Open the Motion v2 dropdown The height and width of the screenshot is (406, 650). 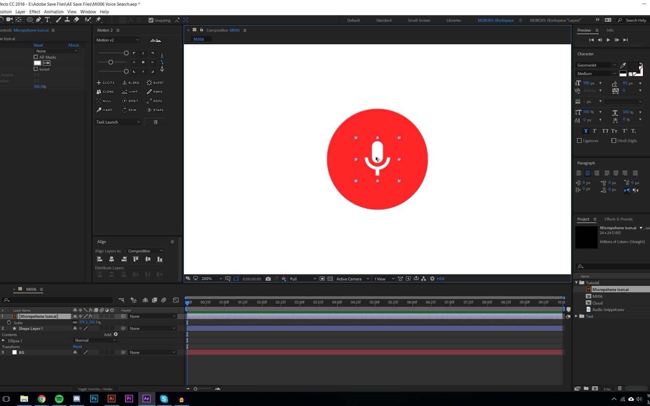[117, 40]
